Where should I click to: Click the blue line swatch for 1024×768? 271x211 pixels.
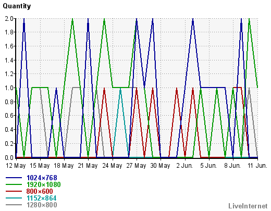[14, 178]
